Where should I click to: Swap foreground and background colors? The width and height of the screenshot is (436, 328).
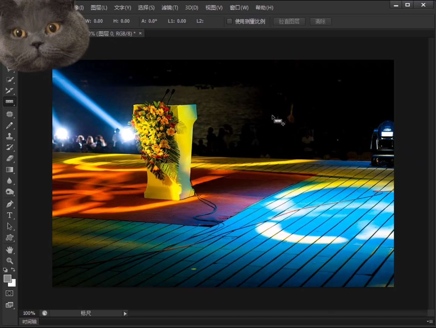pyautogui.click(x=13, y=269)
